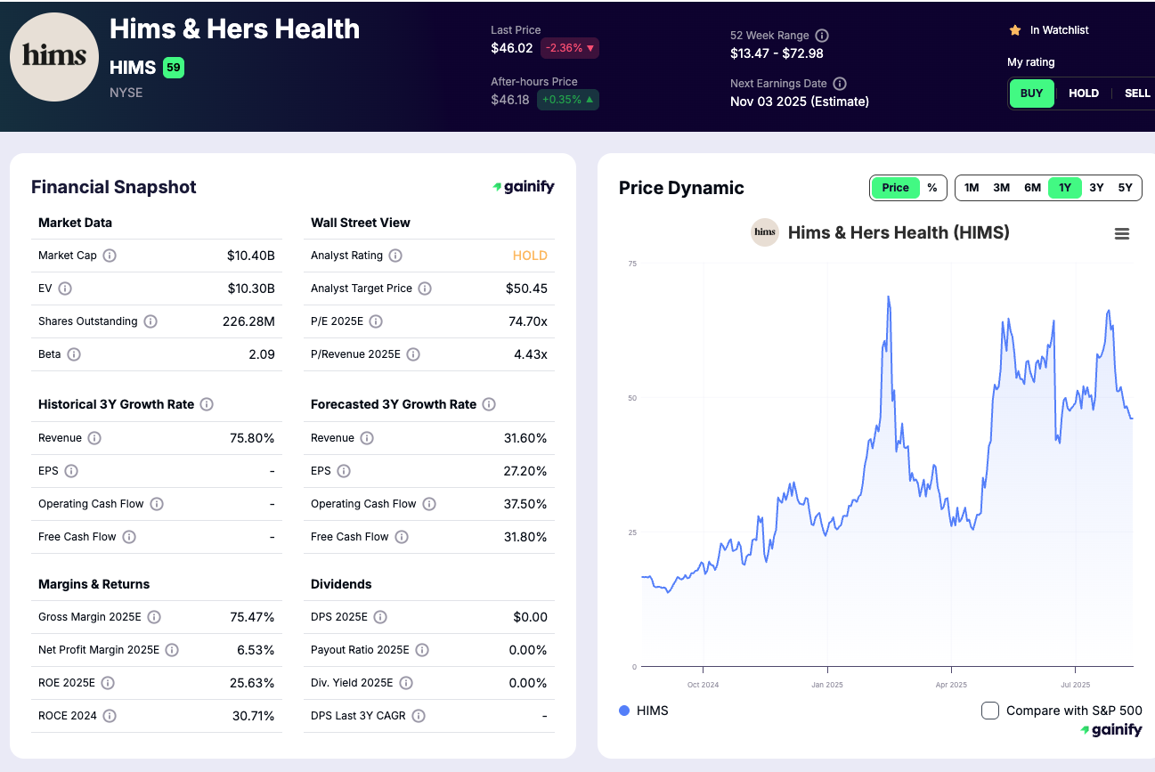Click the Last Price $46.02
Viewport: 1155px width, 772px height.
click(512, 48)
